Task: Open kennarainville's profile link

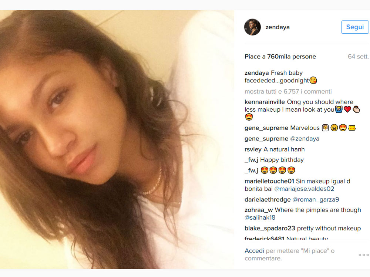Action: pos(265,102)
